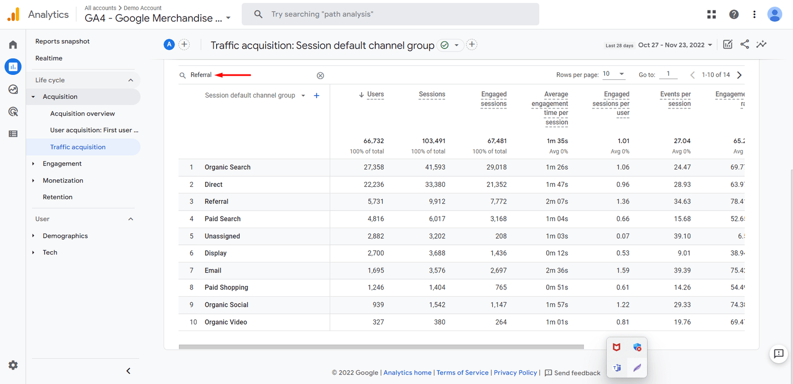Select the Reports icon in left rail
The height and width of the screenshot is (384, 793).
(13, 66)
